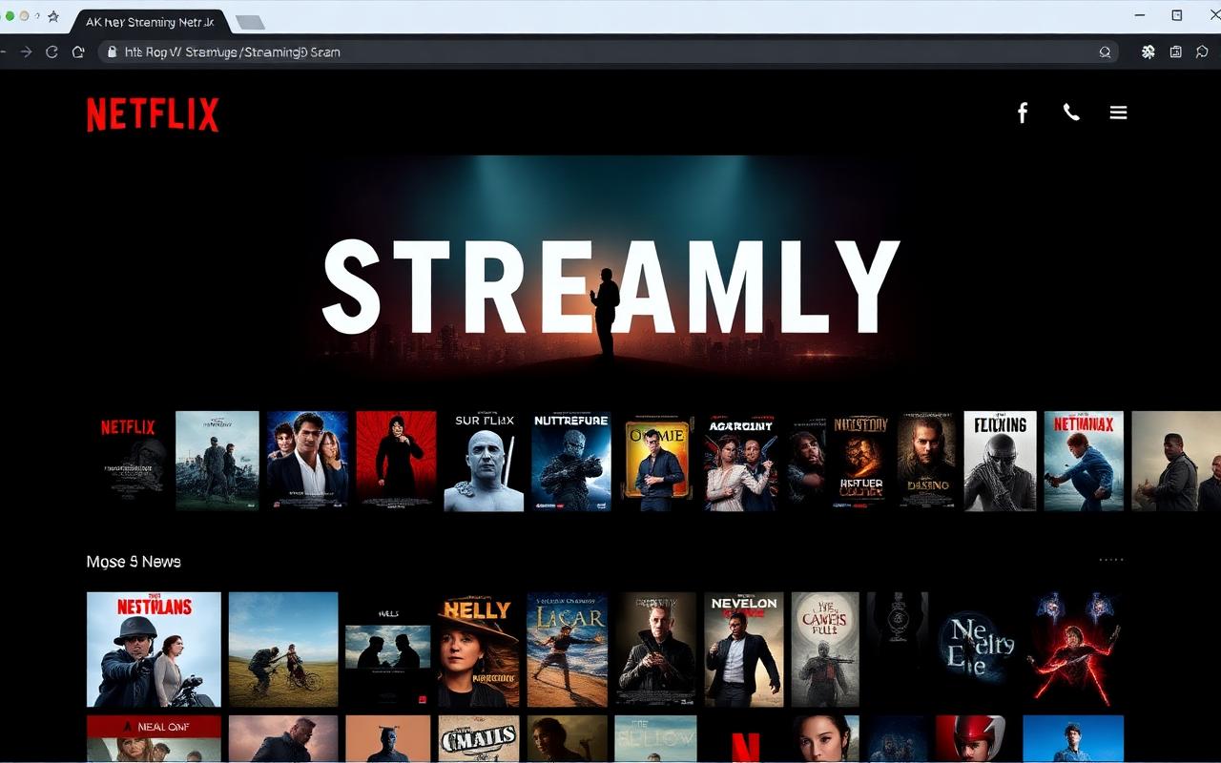This screenshot has height=763, width=1221.
Task: Open the soldiers poster next to NETFLIX
Action: (217, 462)
